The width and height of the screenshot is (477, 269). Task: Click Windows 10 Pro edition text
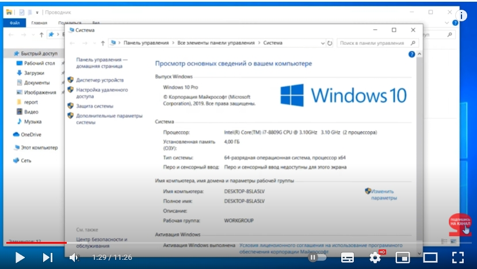pos(181,87)
